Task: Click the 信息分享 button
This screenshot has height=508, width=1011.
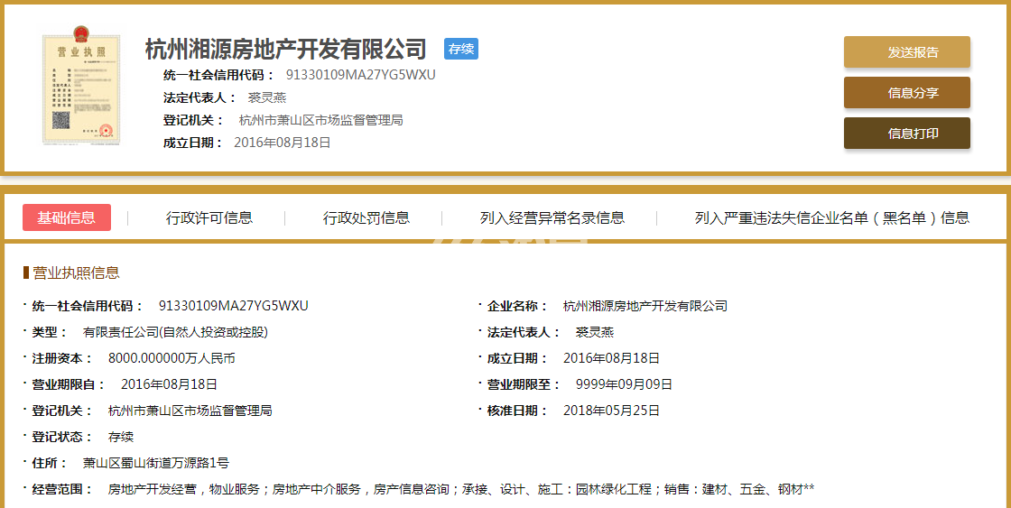Action: [x=906, y=93]
